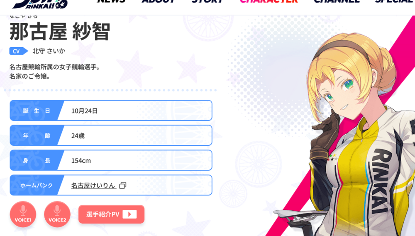Open the 選手紹介PV video button

(111, 214)
